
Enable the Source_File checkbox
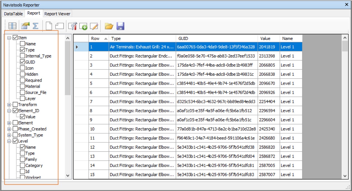pyautogui.click(x=22, y=93)
